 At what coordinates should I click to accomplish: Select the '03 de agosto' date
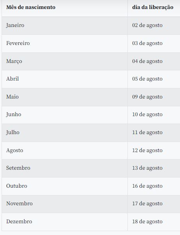pyautogui.click(x=147, y=43)
